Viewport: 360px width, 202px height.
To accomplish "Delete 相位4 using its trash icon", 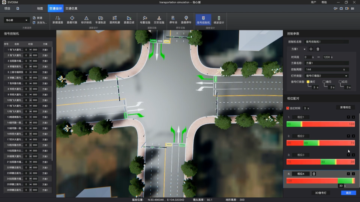I will pyautogui.click(x=314, y=174).
